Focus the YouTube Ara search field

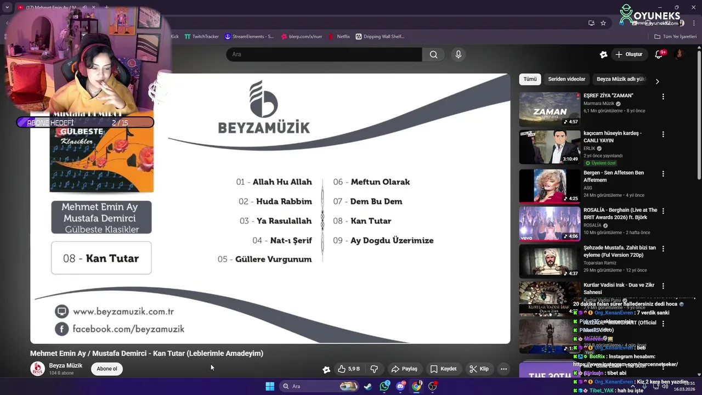pos(324,54)
